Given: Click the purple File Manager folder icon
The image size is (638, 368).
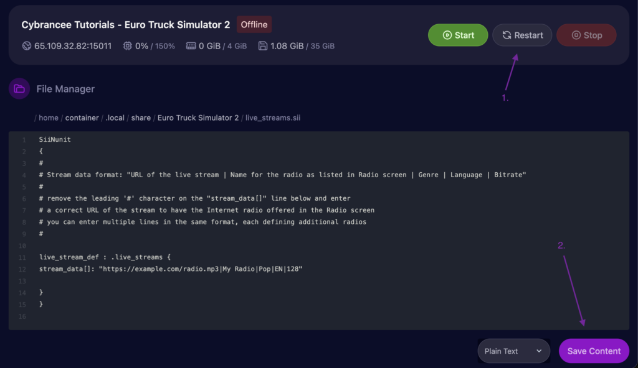Looking at the screenshot, I should pyautogui.click(x=19, y=88).
